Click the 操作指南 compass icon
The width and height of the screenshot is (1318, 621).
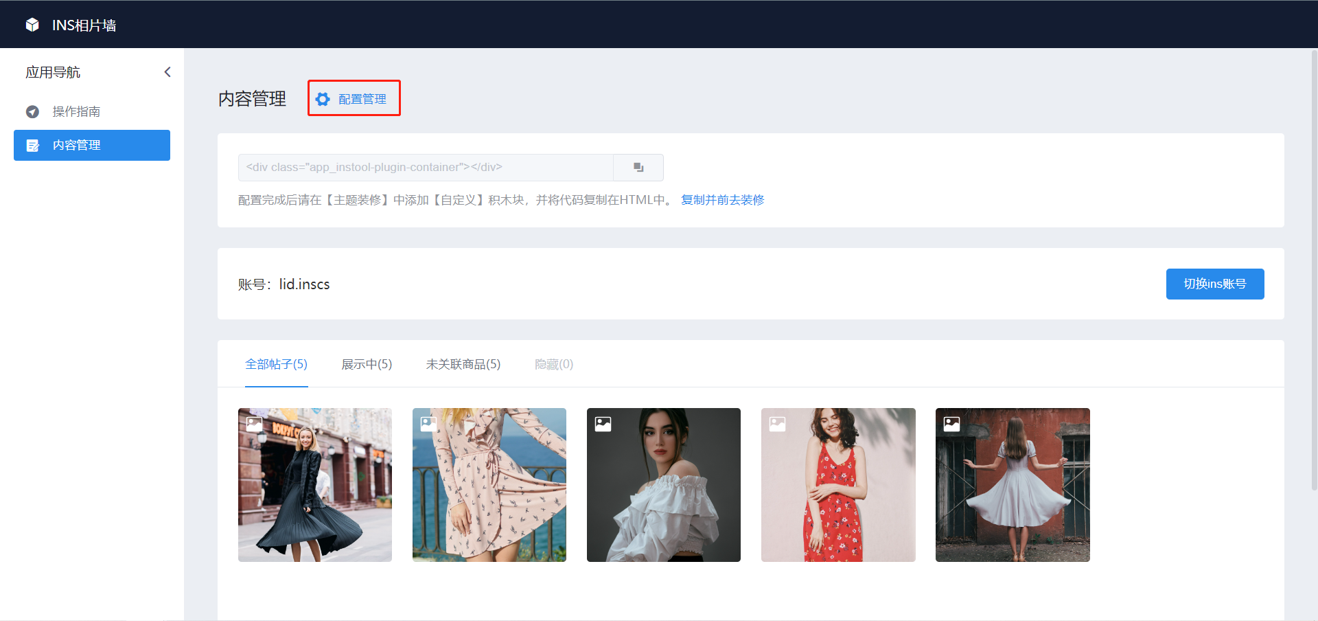[x=32, y=111]
